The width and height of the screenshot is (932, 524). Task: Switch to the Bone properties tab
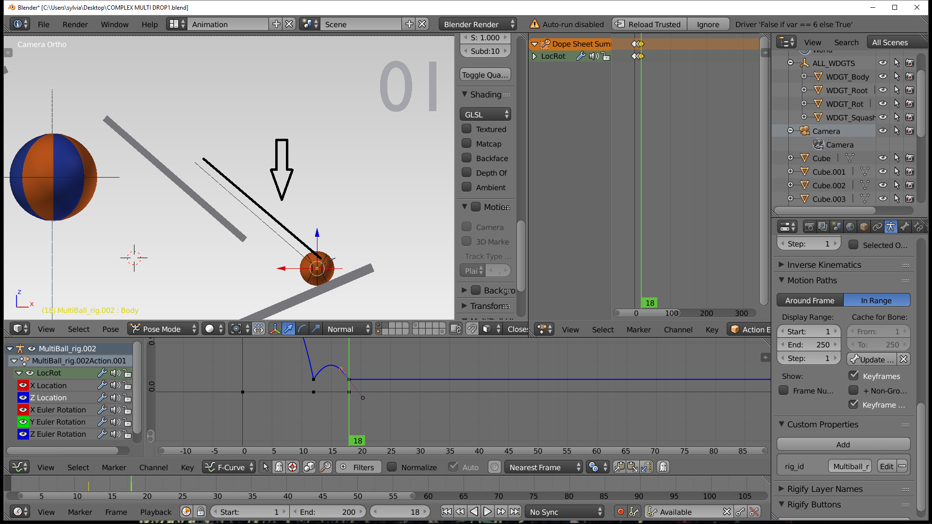click(905, 227)
